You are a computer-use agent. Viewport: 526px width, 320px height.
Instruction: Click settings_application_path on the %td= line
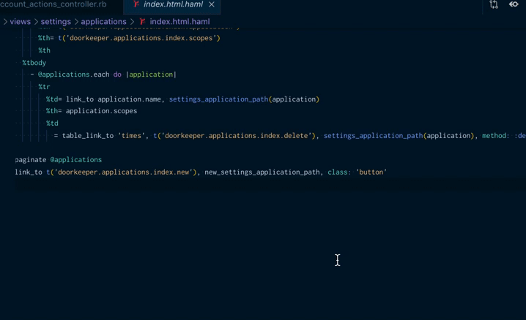click(218, 99)
